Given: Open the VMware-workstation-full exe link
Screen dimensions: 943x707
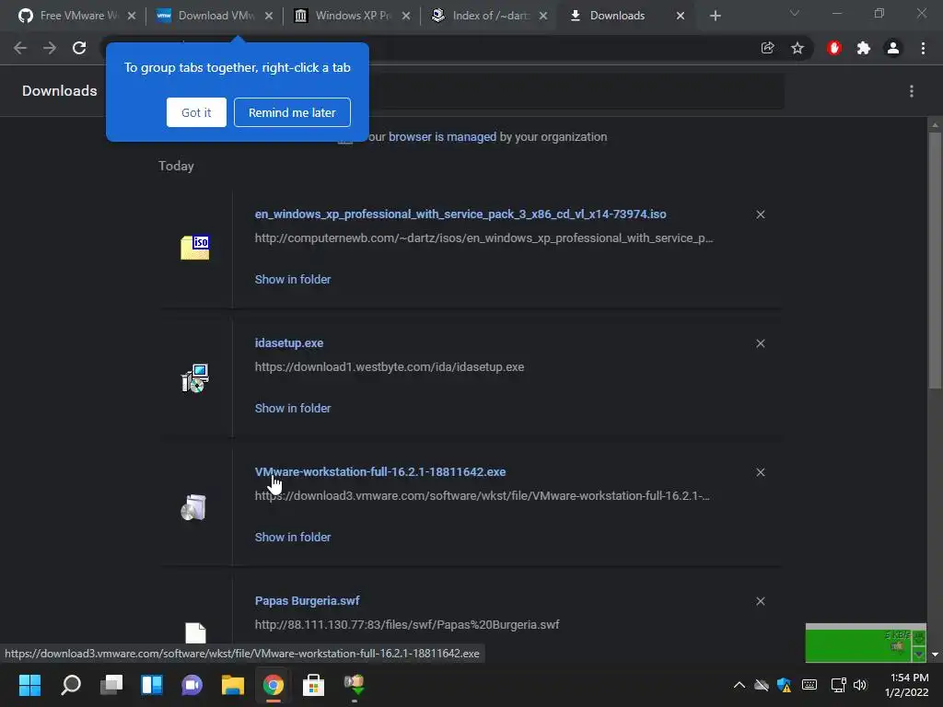Looking at the screenshot, I should coord(380,472).
